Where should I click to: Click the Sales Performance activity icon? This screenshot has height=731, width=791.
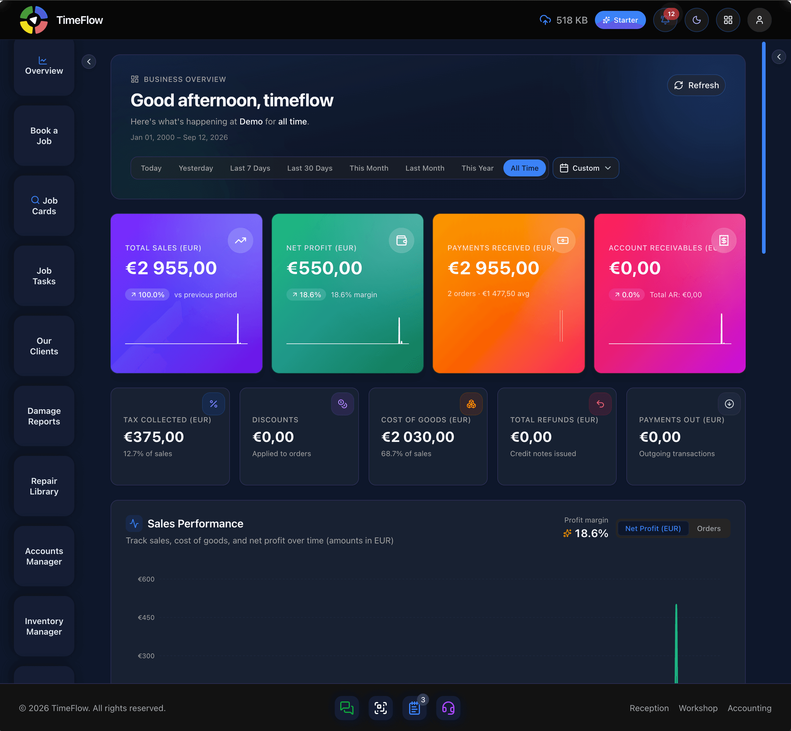point(134,523)
